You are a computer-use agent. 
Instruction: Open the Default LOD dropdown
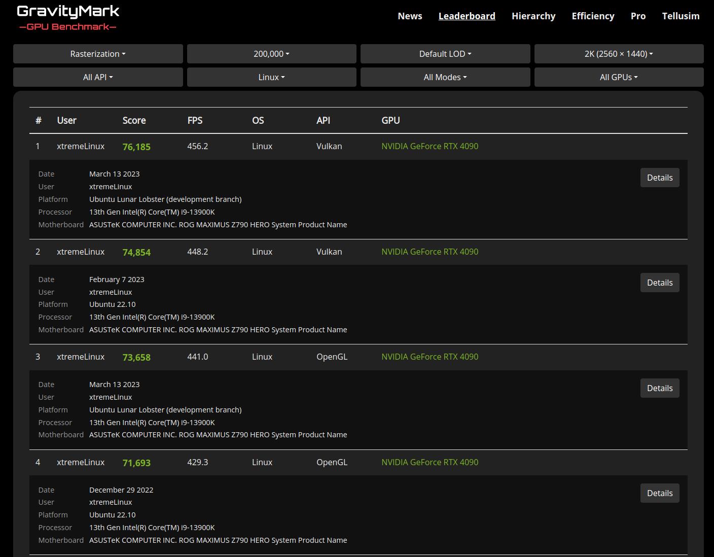[445, 54]
